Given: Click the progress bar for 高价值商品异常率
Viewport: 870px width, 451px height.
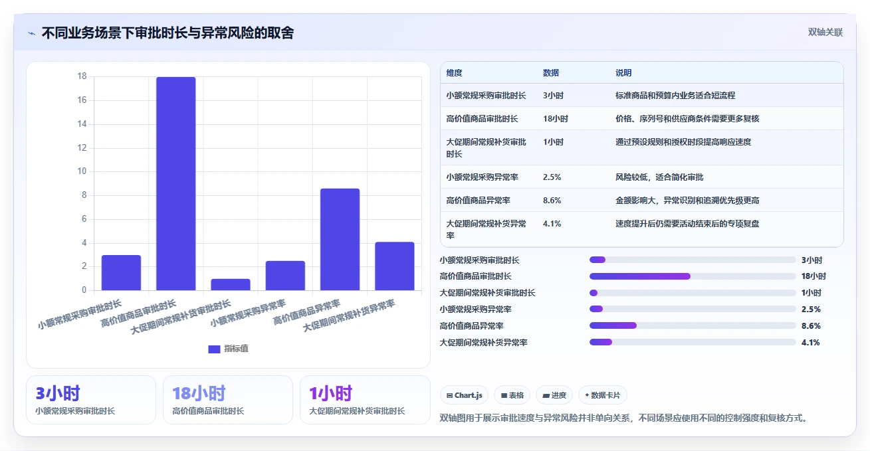Looking at the screenshot, I should click(693, 325).
